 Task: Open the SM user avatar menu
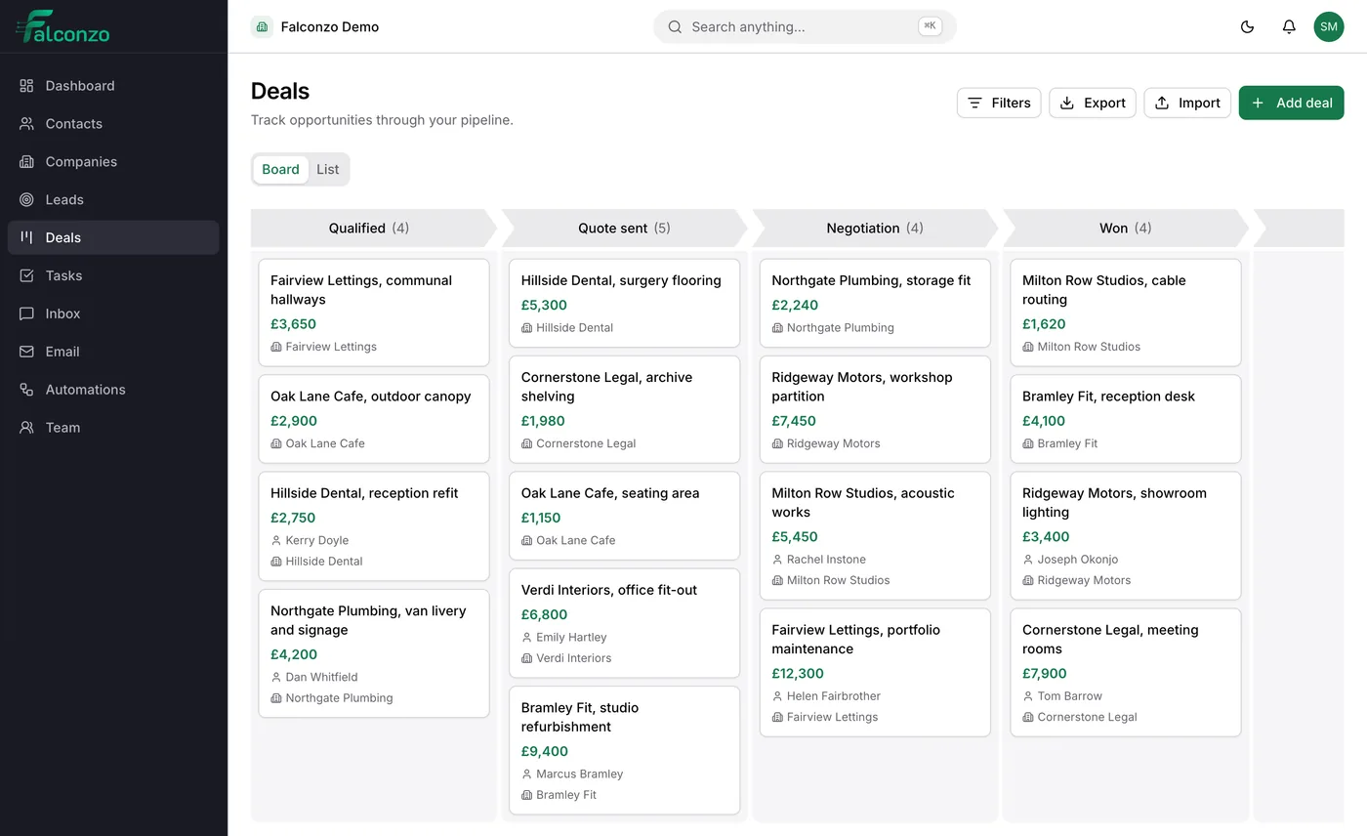[x=1329, y=26]
